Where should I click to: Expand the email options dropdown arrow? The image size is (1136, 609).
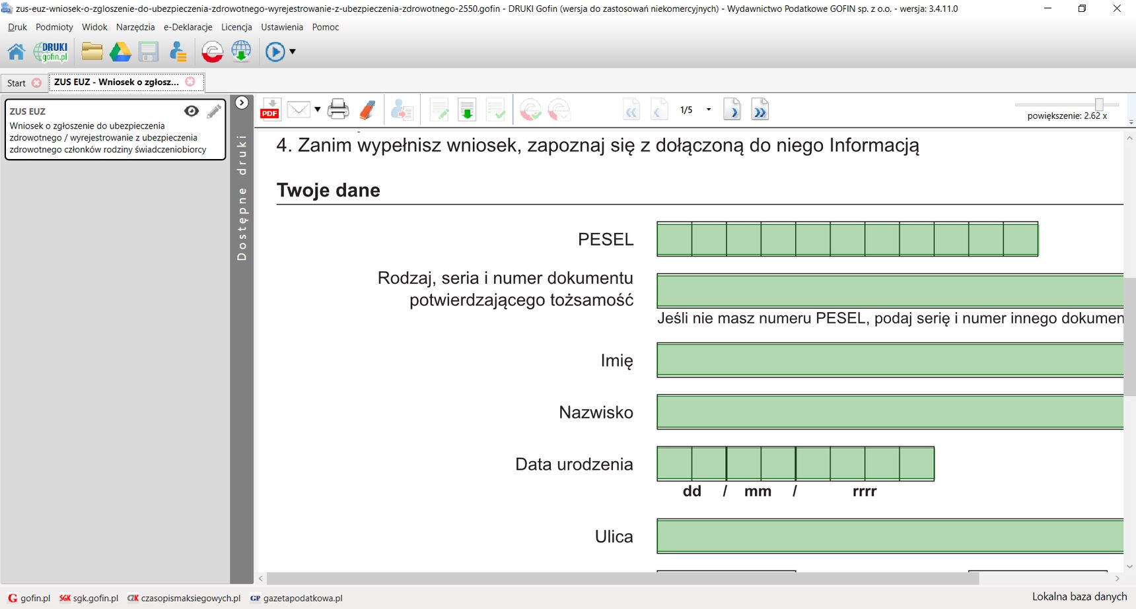click(x=318, y=110)
